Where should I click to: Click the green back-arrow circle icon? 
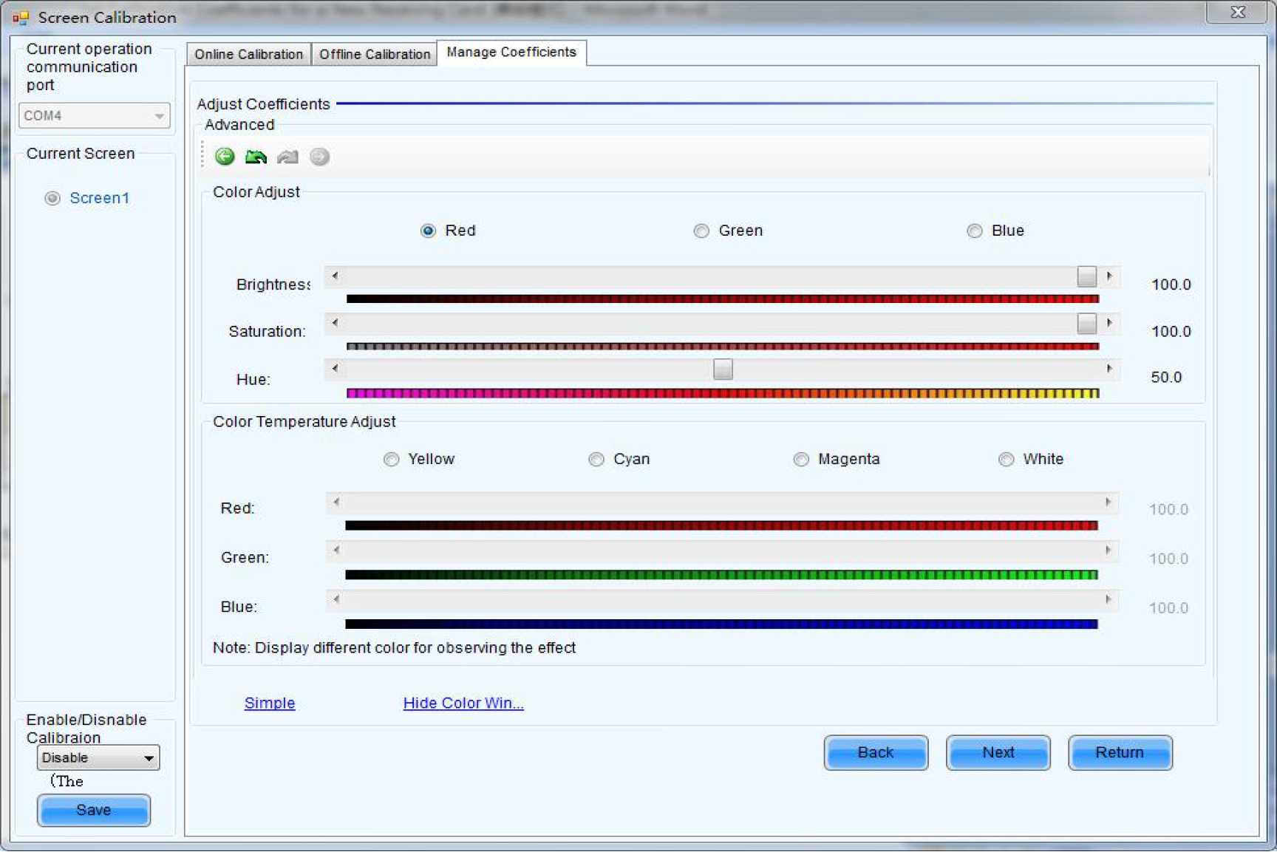(x=225, y=157)
